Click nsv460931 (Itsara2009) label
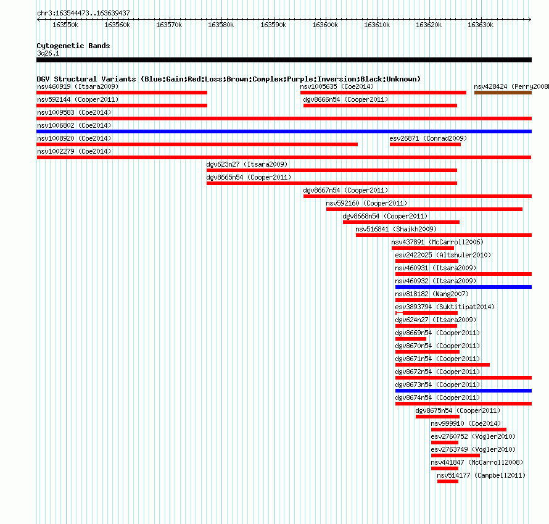Image resolution: width=549 pixels, height=524 pixels. [435, 268]
